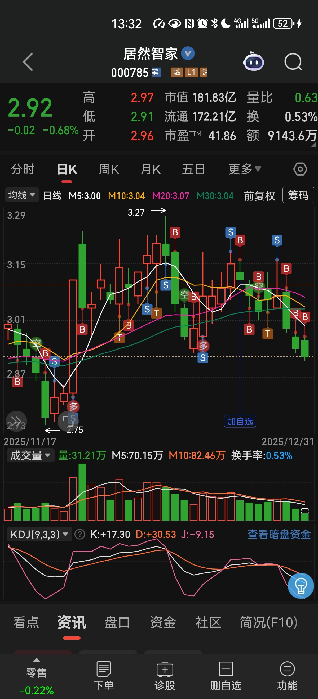318x699 pixels.
Task: Switch to 周K weekly tab
Action: coord(109,169)
